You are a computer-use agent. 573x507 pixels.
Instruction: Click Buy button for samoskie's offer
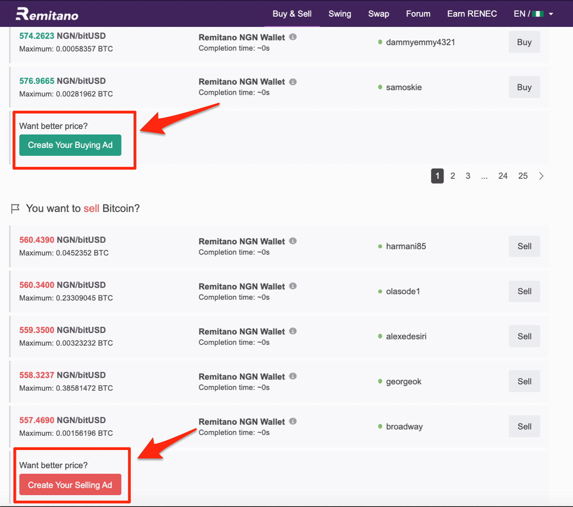pos(524,87)
